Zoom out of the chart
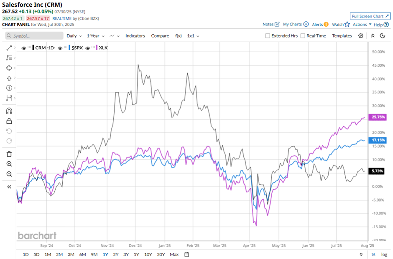393x259 pixels. coord(9,174)
